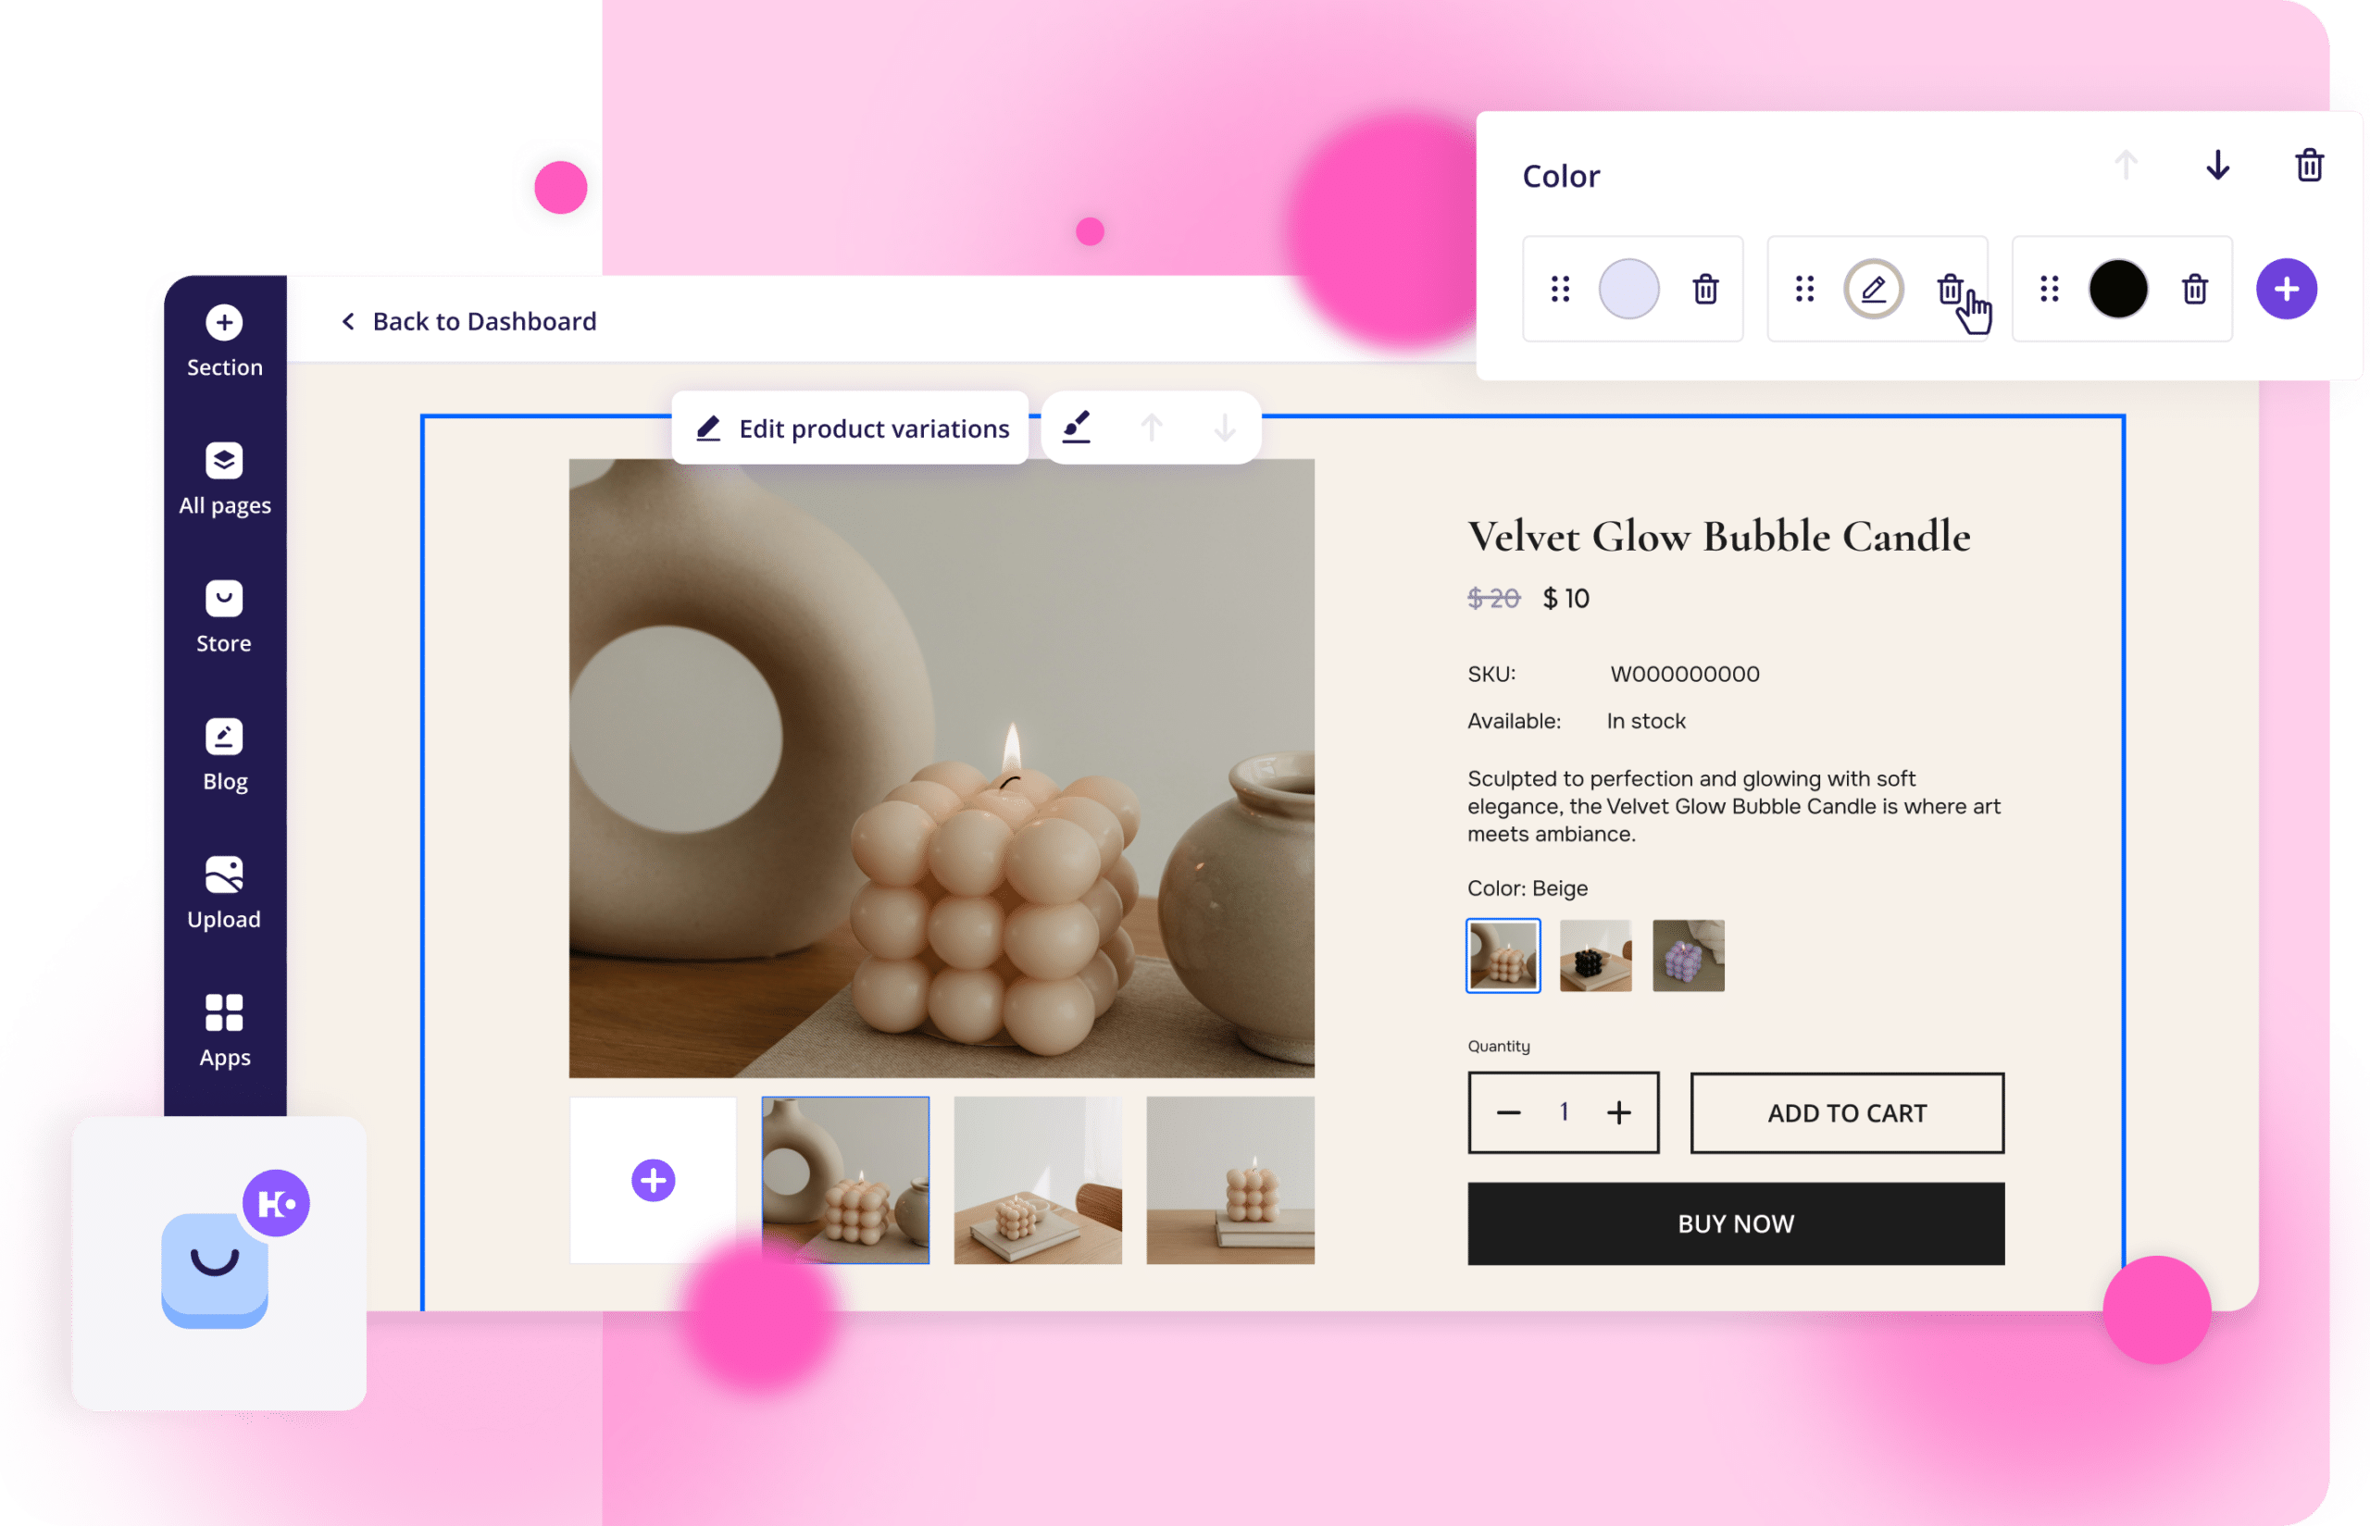Screen dimensions: 2370x1526
Task: Go back to Dashboard
Action: 468,321
